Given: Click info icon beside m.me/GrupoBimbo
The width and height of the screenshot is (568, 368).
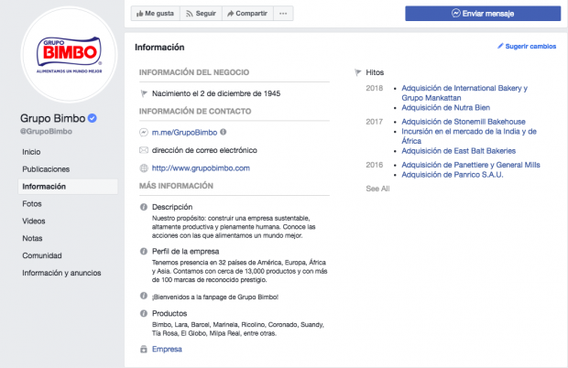Looking at the screenshot, I should (224, 132).
